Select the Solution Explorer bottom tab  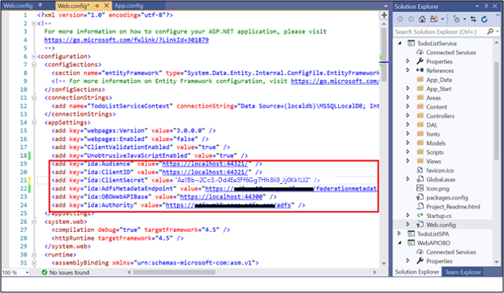click(x=417, y=272)
